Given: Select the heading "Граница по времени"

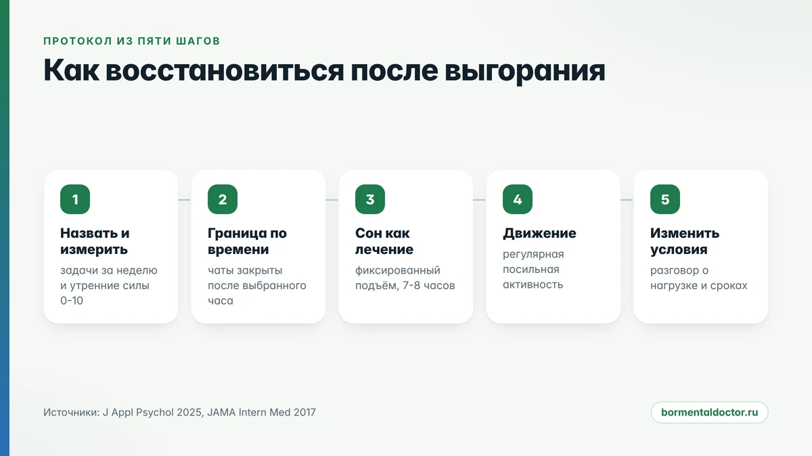Looking at the screenshot, I should coord(247,241).
